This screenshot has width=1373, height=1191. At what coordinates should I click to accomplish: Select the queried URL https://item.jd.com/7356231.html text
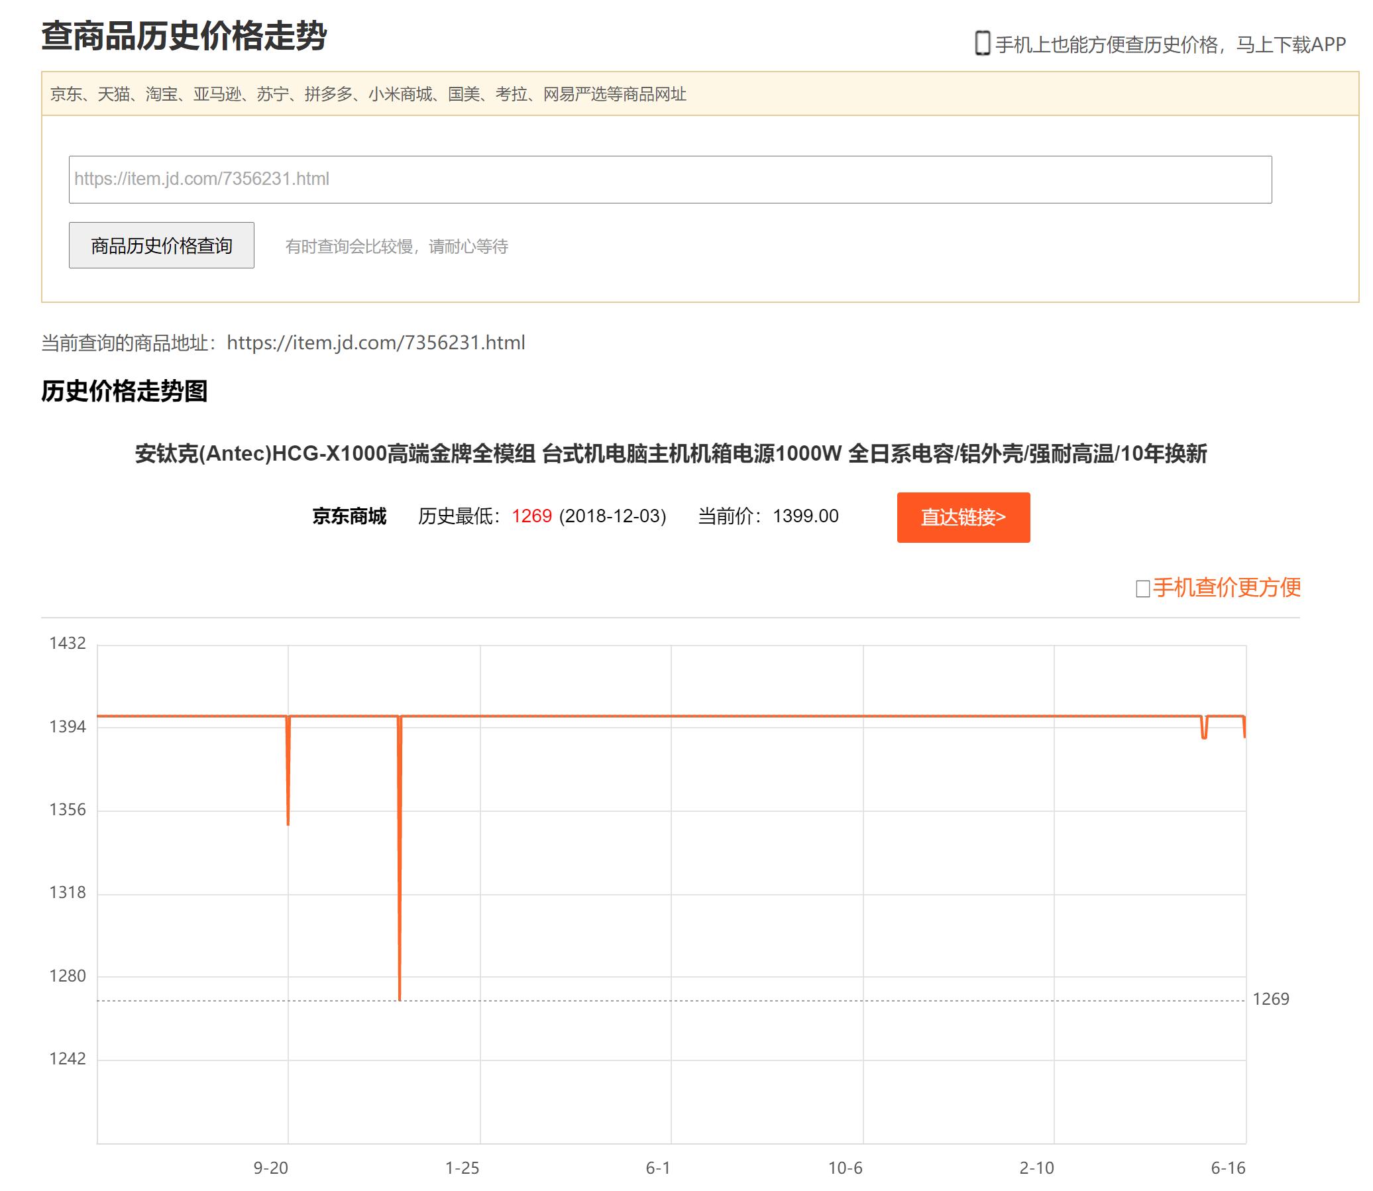[x=376, y=343]
